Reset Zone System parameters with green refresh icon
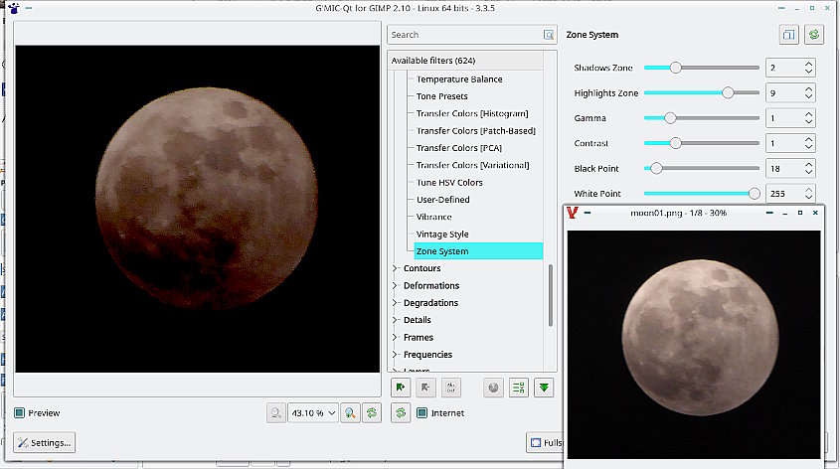This screenshot has width=840, height=469. coord(815,35)
